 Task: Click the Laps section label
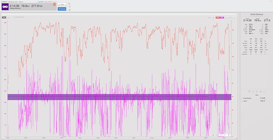(257, 95)
